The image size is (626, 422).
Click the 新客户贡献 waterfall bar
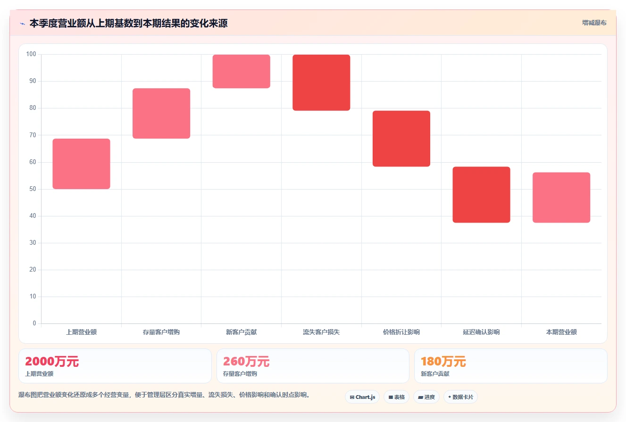[x=242, y=71]
